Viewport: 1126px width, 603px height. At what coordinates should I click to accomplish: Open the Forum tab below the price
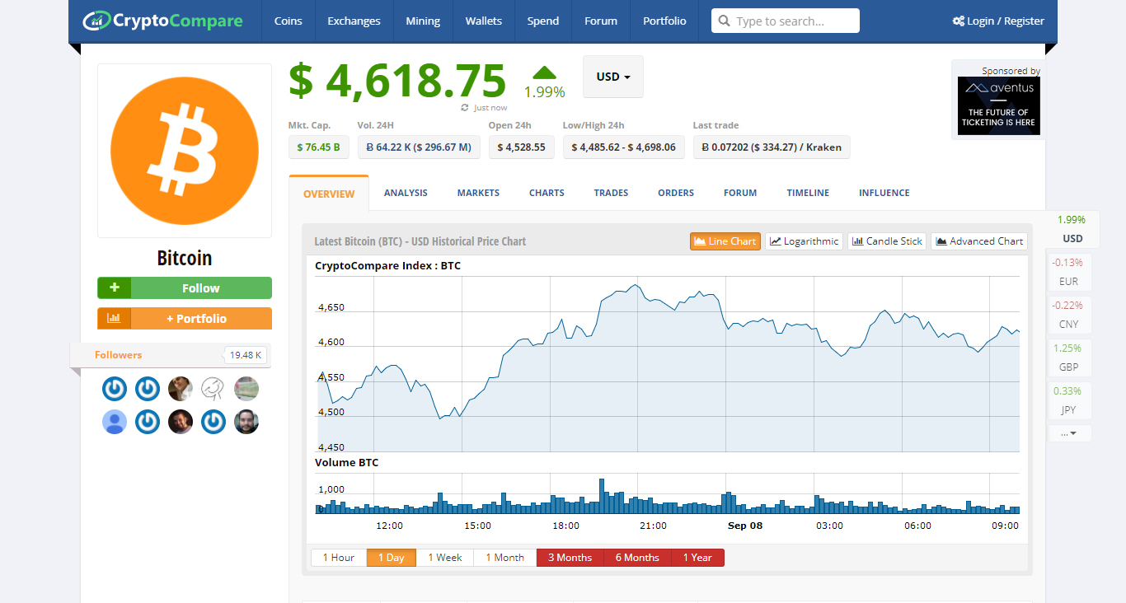(740, 193)
